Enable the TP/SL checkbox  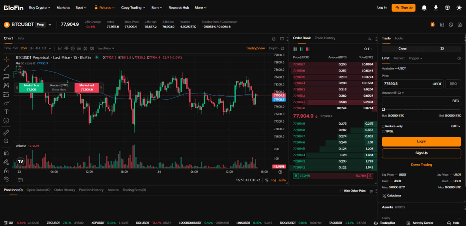pyautogui.click(x=383, y=132)
